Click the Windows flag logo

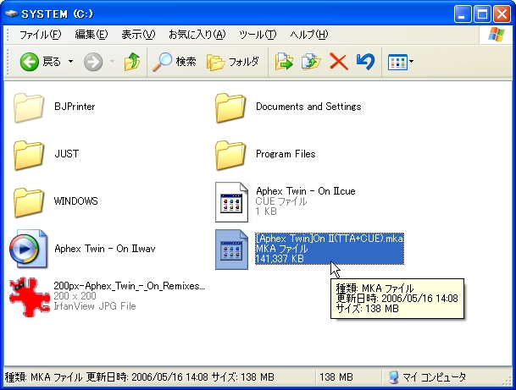tap(497, 35)
